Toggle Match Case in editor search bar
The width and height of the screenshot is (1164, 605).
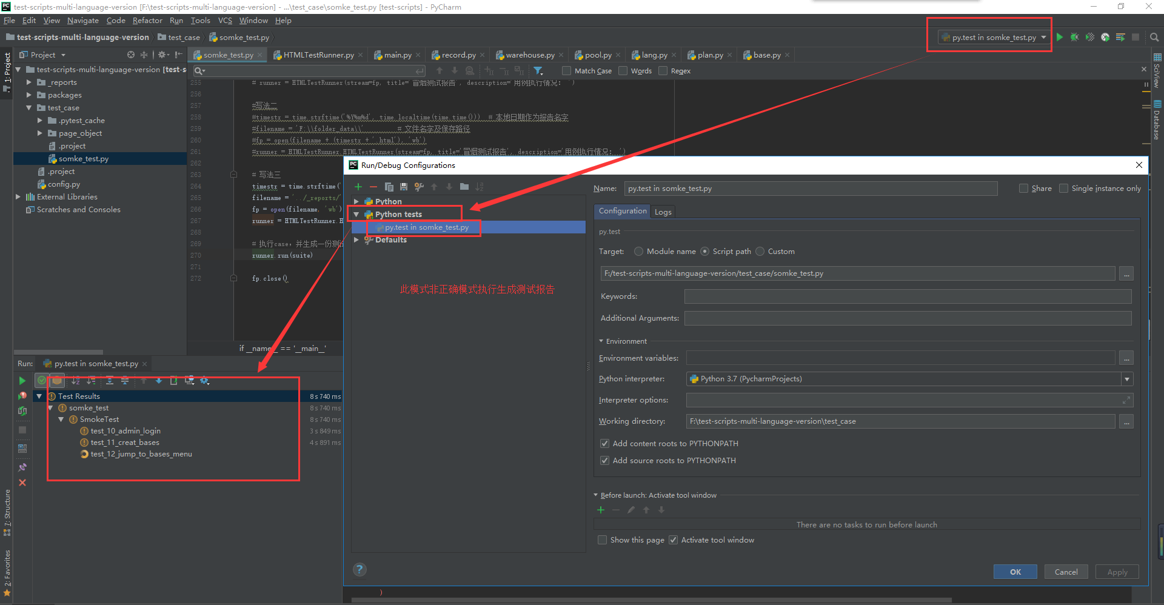point(566,71)
